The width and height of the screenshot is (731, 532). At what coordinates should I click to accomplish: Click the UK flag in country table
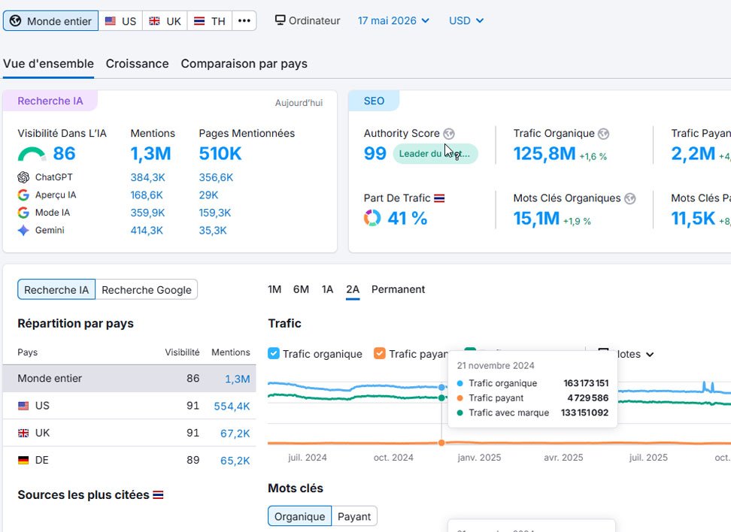click(23, 434)
